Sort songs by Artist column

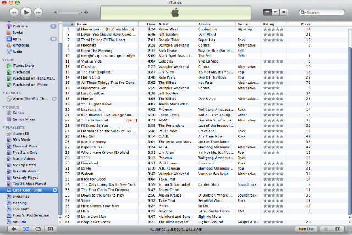click(177, 24)
